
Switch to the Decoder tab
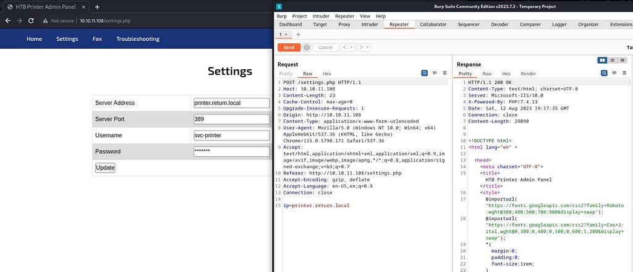[x=499, y=25]
